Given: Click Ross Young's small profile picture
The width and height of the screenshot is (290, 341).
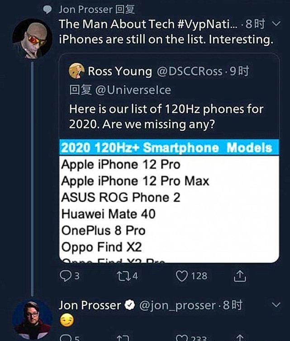Looking at the screenshot, I should click(76, 71).
